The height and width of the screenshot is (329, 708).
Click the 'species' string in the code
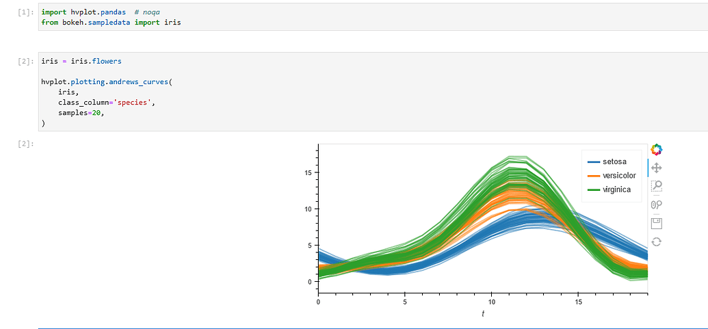(134, 103)
